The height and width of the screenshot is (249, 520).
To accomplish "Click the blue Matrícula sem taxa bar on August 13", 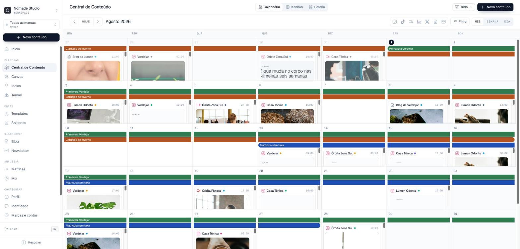I will point(289,145).
